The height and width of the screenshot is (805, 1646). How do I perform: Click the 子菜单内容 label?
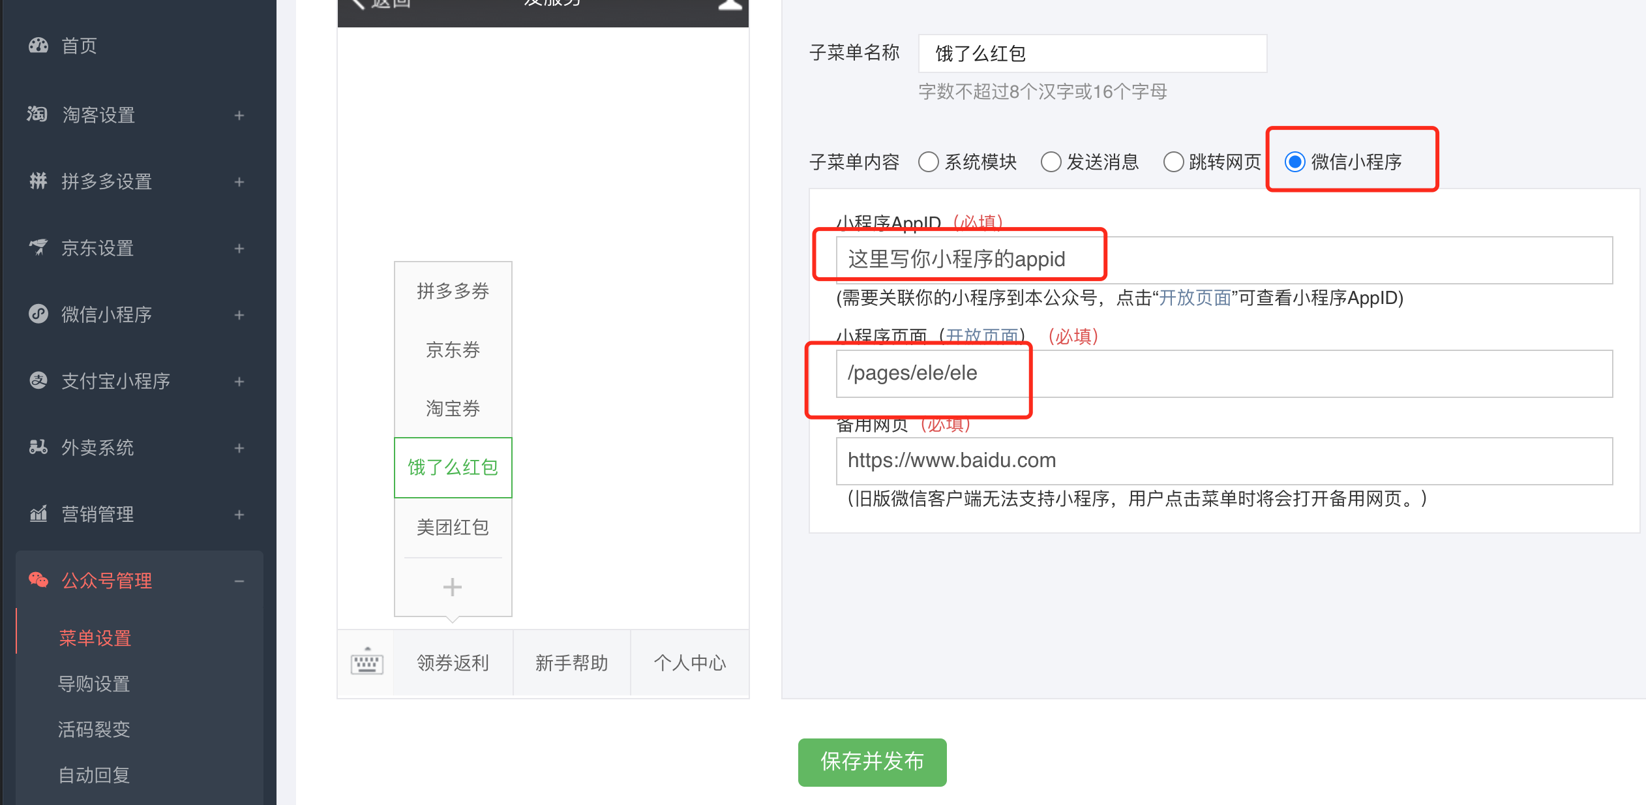[x=854, y=162]
